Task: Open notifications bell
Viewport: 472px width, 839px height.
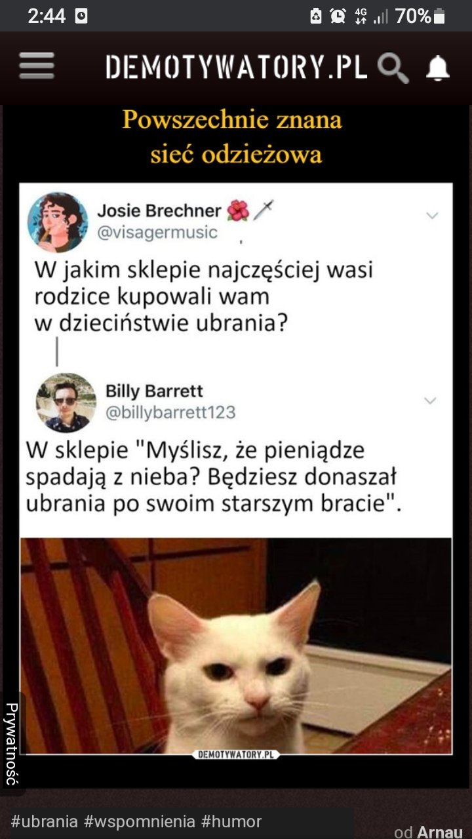Action: [437, 68]
